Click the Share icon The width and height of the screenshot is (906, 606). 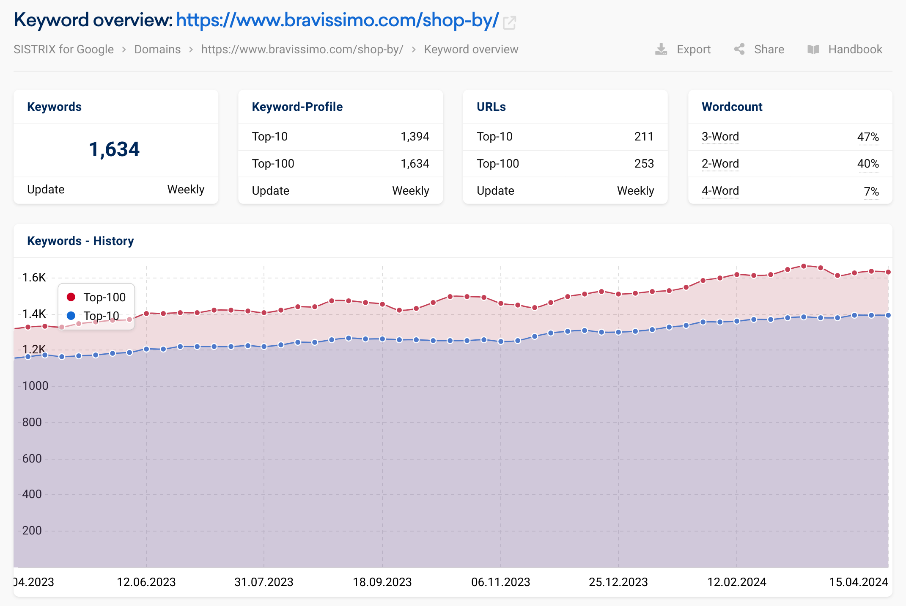pos(739,49)
